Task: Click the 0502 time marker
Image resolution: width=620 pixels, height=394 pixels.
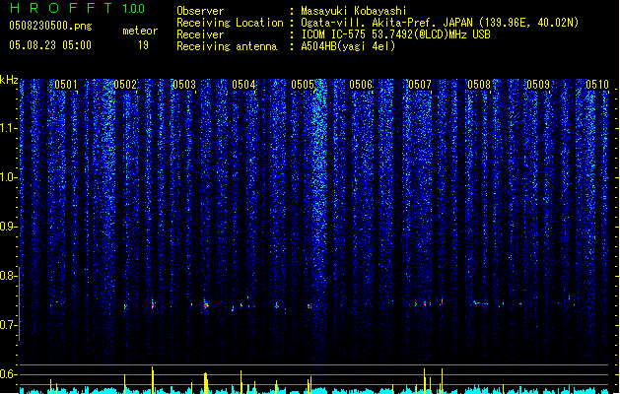Action: pos(125,85)
